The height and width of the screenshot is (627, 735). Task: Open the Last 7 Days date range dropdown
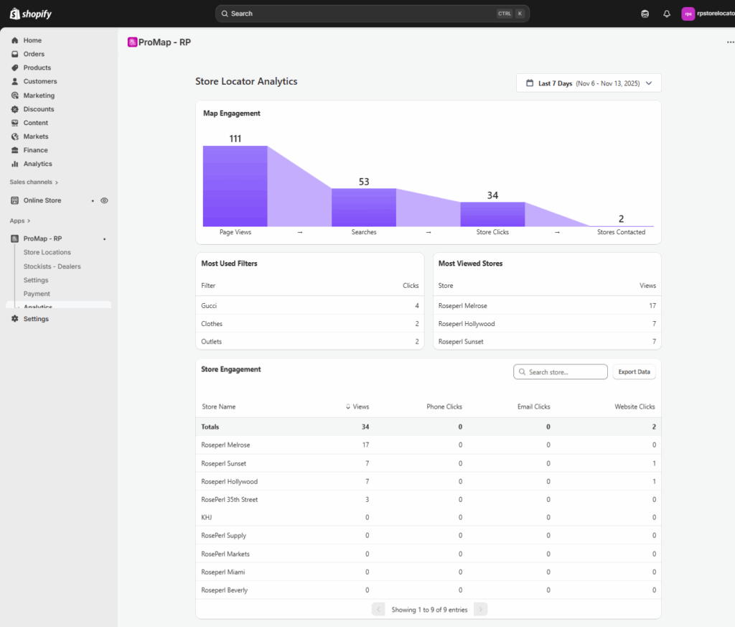(589, 83)
